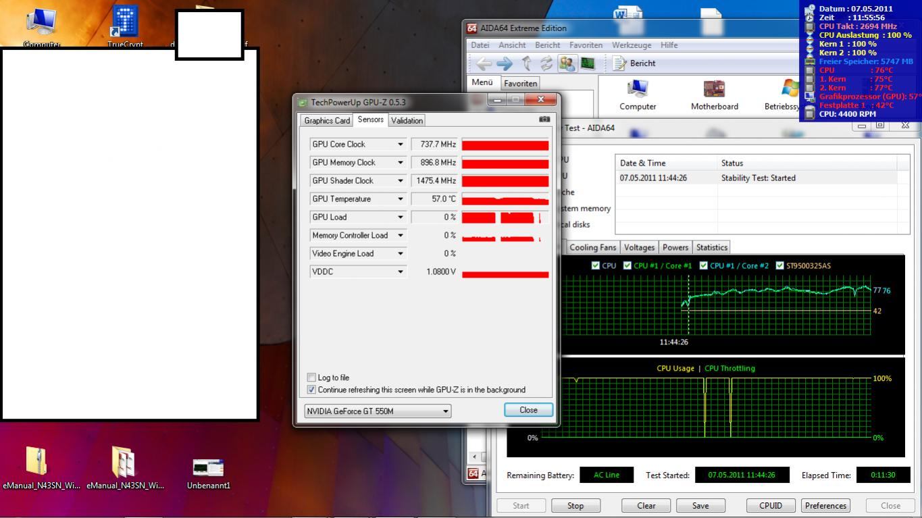Toggle the ST9500325AS disk checkbox
Viewport: 922px width, 518px height.
point(780,265)
